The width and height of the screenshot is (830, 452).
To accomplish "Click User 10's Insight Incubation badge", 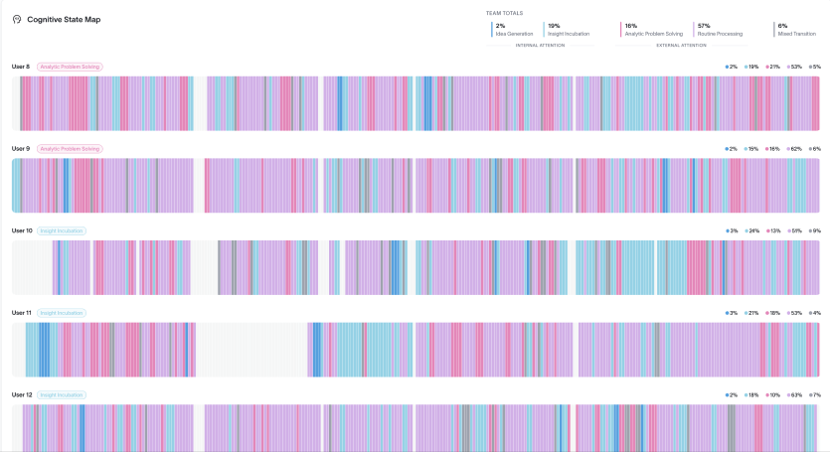I will click(62, 230).
